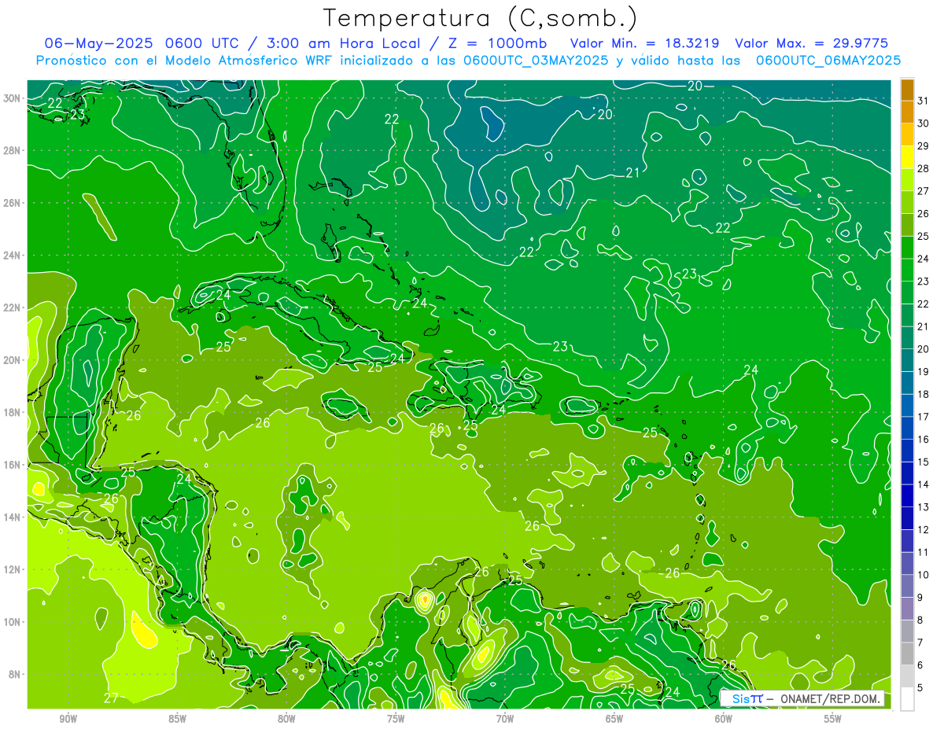Click legend scale value 28

[x=924, y=168]
